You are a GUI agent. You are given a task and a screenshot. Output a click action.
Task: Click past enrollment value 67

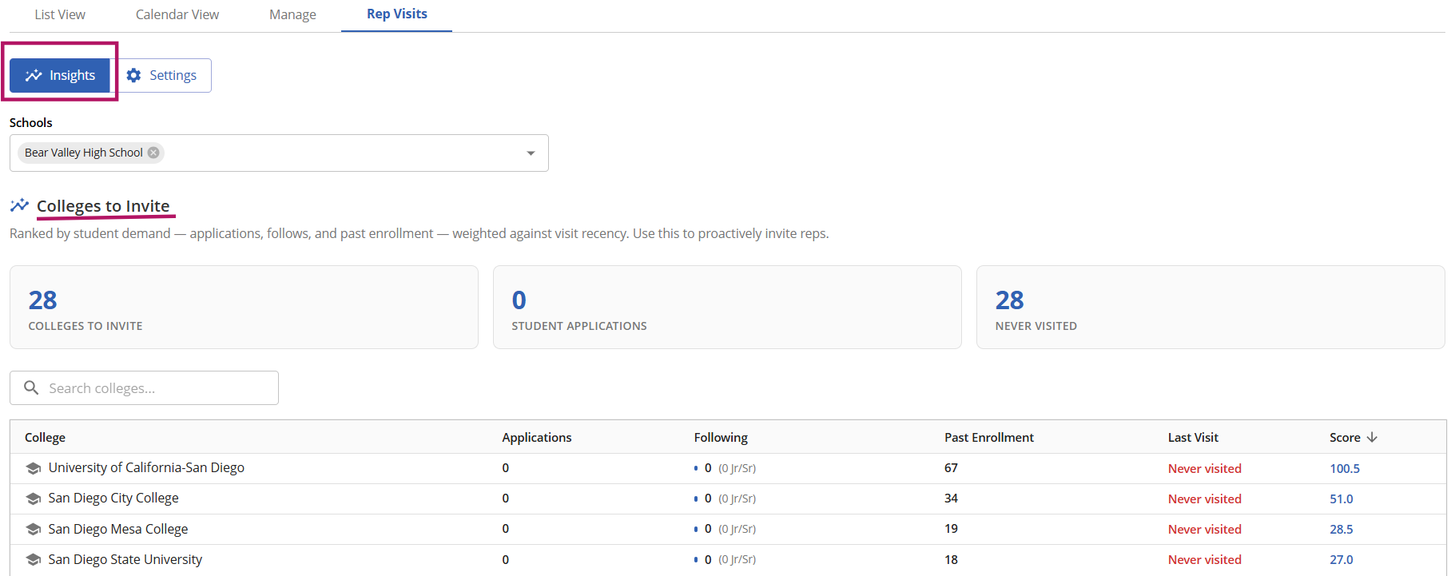[951, 467]
